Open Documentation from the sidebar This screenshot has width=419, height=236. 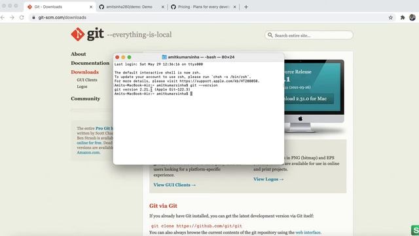[x=90, y=63]
